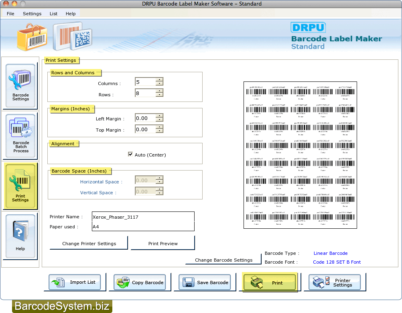Click the Horizontal Space input field

pos(145,180)
